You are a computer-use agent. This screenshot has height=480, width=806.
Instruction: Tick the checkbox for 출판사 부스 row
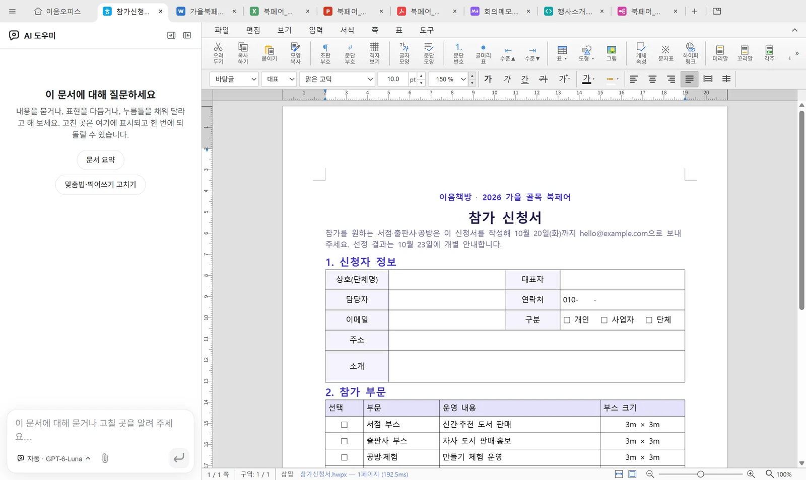344,441
